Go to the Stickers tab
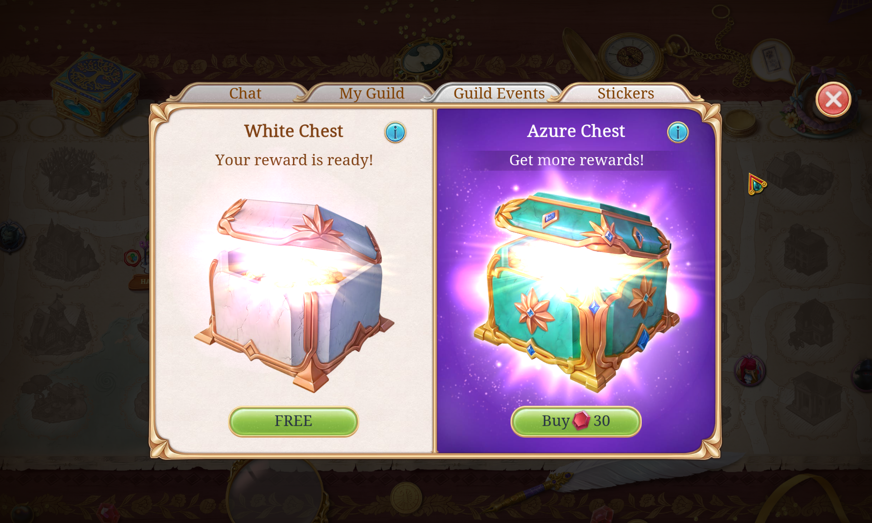The width and height of the screenshot is (872, 523). click(x=625, y=94)
